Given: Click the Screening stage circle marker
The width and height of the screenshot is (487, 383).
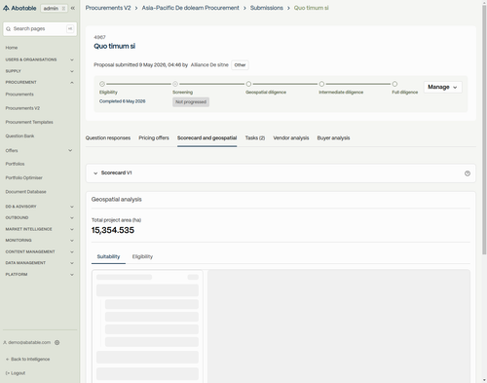Looking at the screenshot, I should click(175, 84).
